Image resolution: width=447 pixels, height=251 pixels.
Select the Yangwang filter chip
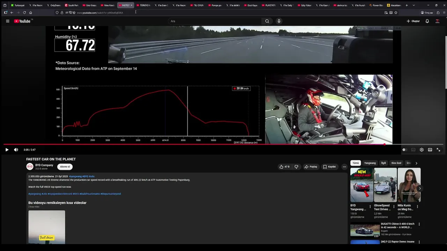(x=370, y=163)
